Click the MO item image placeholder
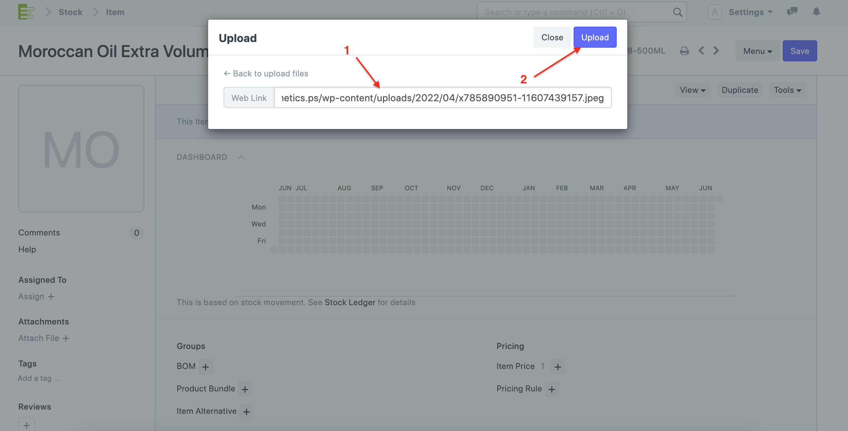848x431 pixels. click(81, 149)
